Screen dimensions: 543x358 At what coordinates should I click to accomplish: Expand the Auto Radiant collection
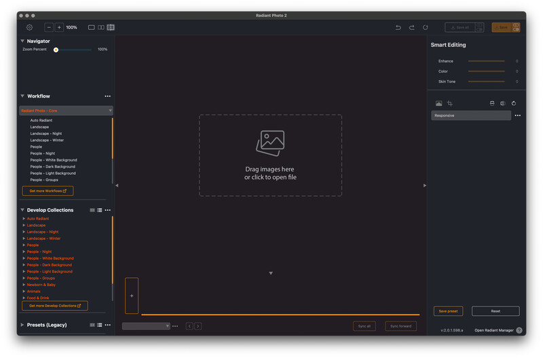pos(24,218)
